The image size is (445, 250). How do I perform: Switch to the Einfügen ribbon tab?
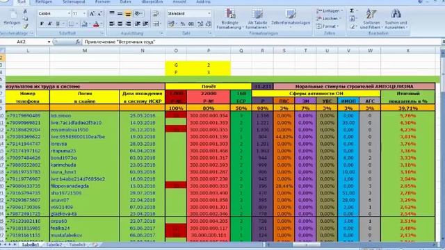coord(44,1)
